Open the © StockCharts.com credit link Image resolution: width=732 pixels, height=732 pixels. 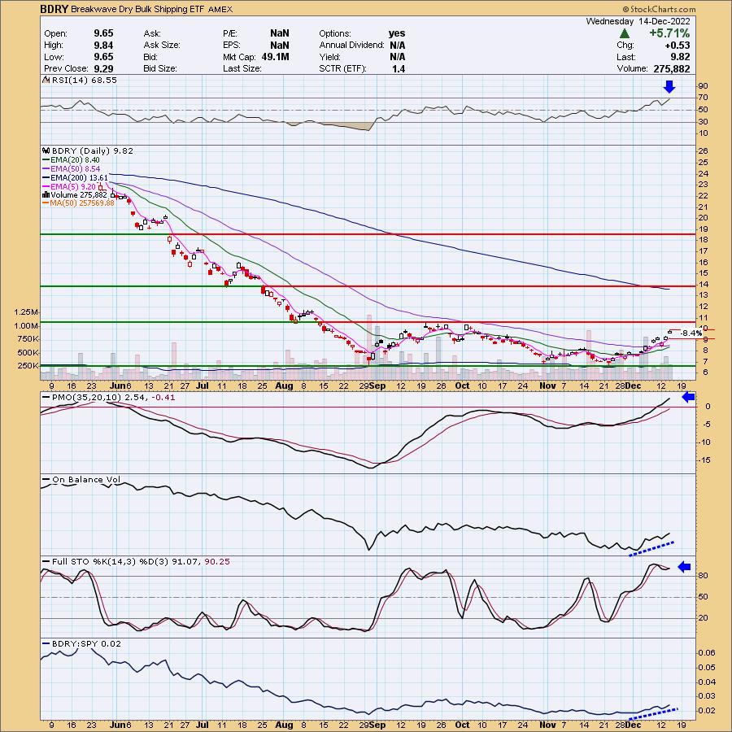(x=659, y=9)
